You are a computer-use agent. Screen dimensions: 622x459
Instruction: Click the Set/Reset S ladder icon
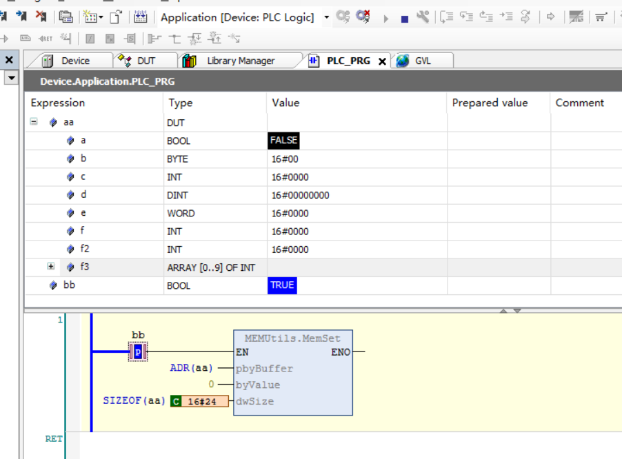click(x=130, y=39)
